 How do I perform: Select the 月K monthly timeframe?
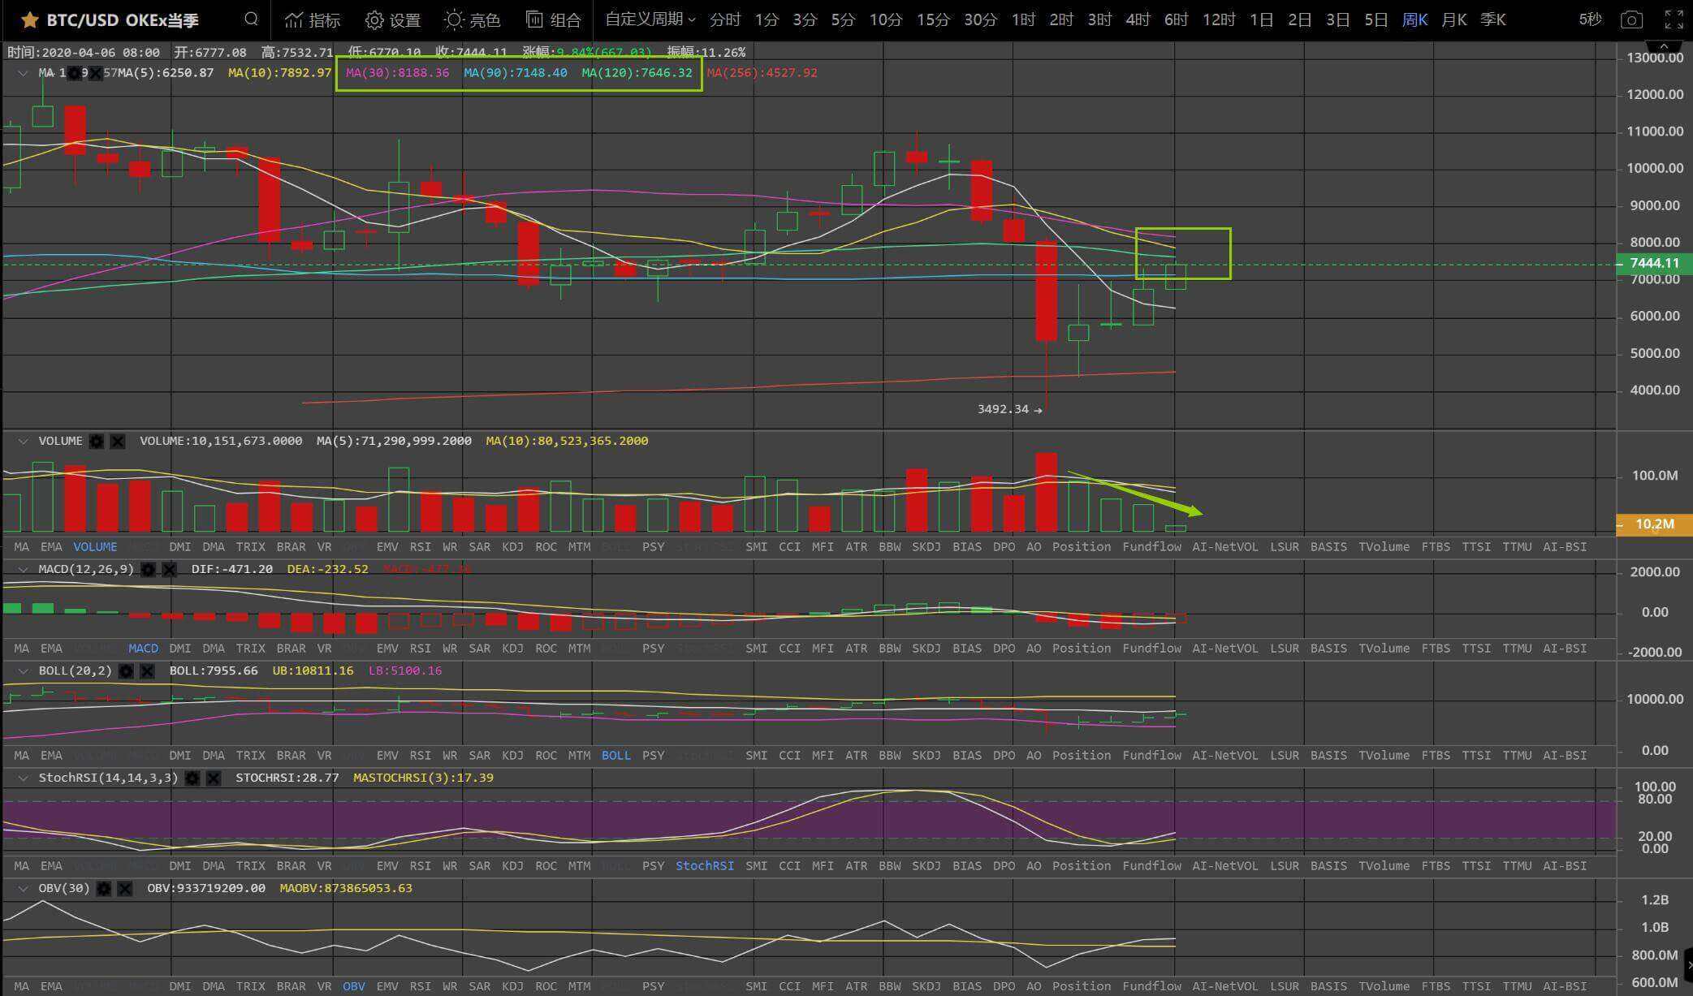pos(1454,19)
